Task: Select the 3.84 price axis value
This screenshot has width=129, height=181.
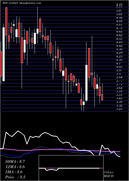Action: tap(119, 77)
